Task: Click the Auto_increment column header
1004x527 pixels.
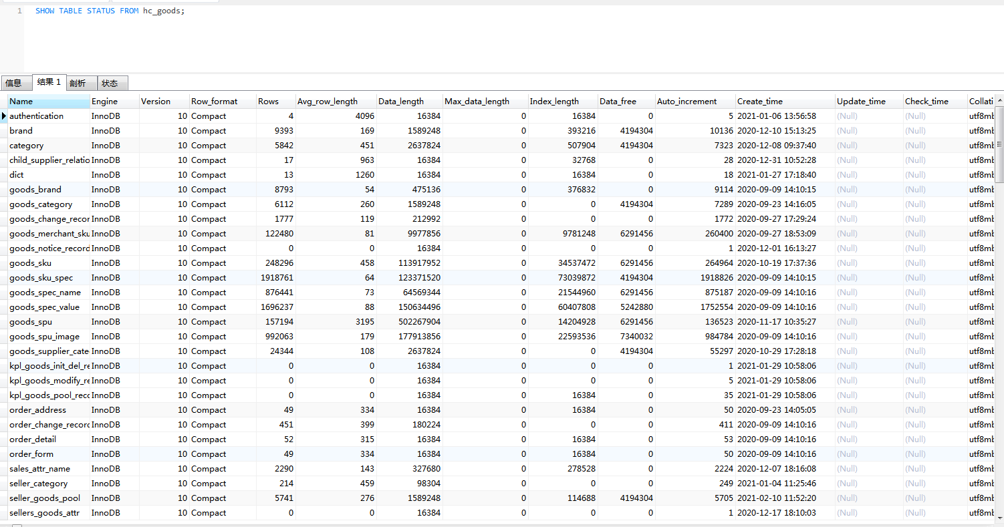Action: click(695, 102)
